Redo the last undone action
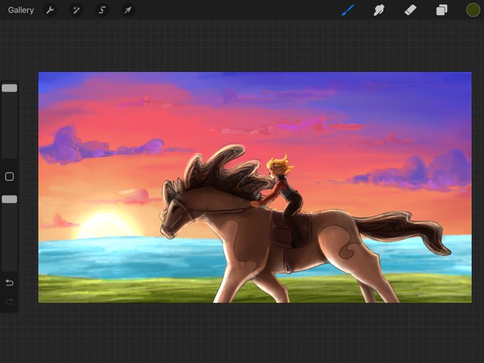Image resolution: width=484 pixels, height=363 pixels. point(9,301)
